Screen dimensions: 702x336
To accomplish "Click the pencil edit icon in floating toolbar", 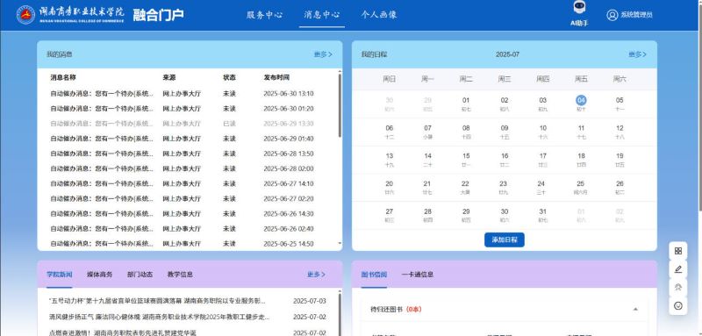I will (x=677, y=269).
